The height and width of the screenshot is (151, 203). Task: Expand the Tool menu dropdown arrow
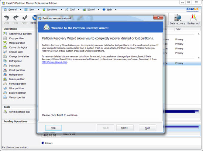pos(79,10)
